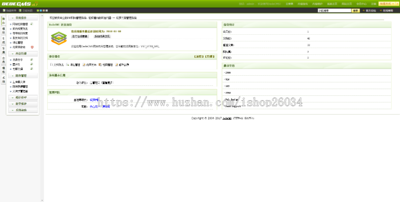Click the hide-menu icon in the dark bar
This screenshot has height=202, width=400.
pyautogui.click(x=4, y=11)
